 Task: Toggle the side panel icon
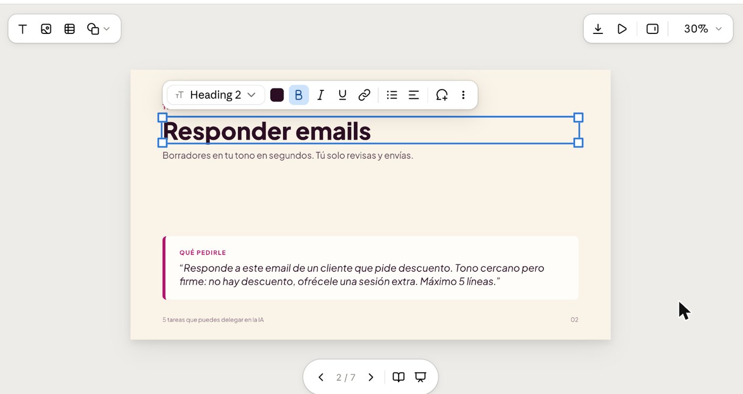coord(652,29)
